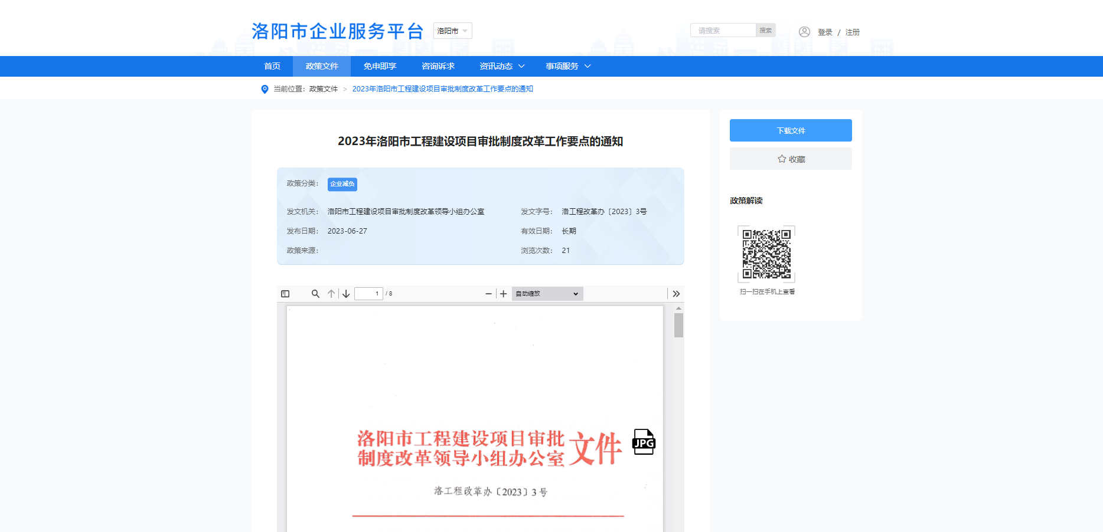Click the 扫一扫在手机上查看 caption
Screen dimensions: 1103x532
(x=767, y=291)
